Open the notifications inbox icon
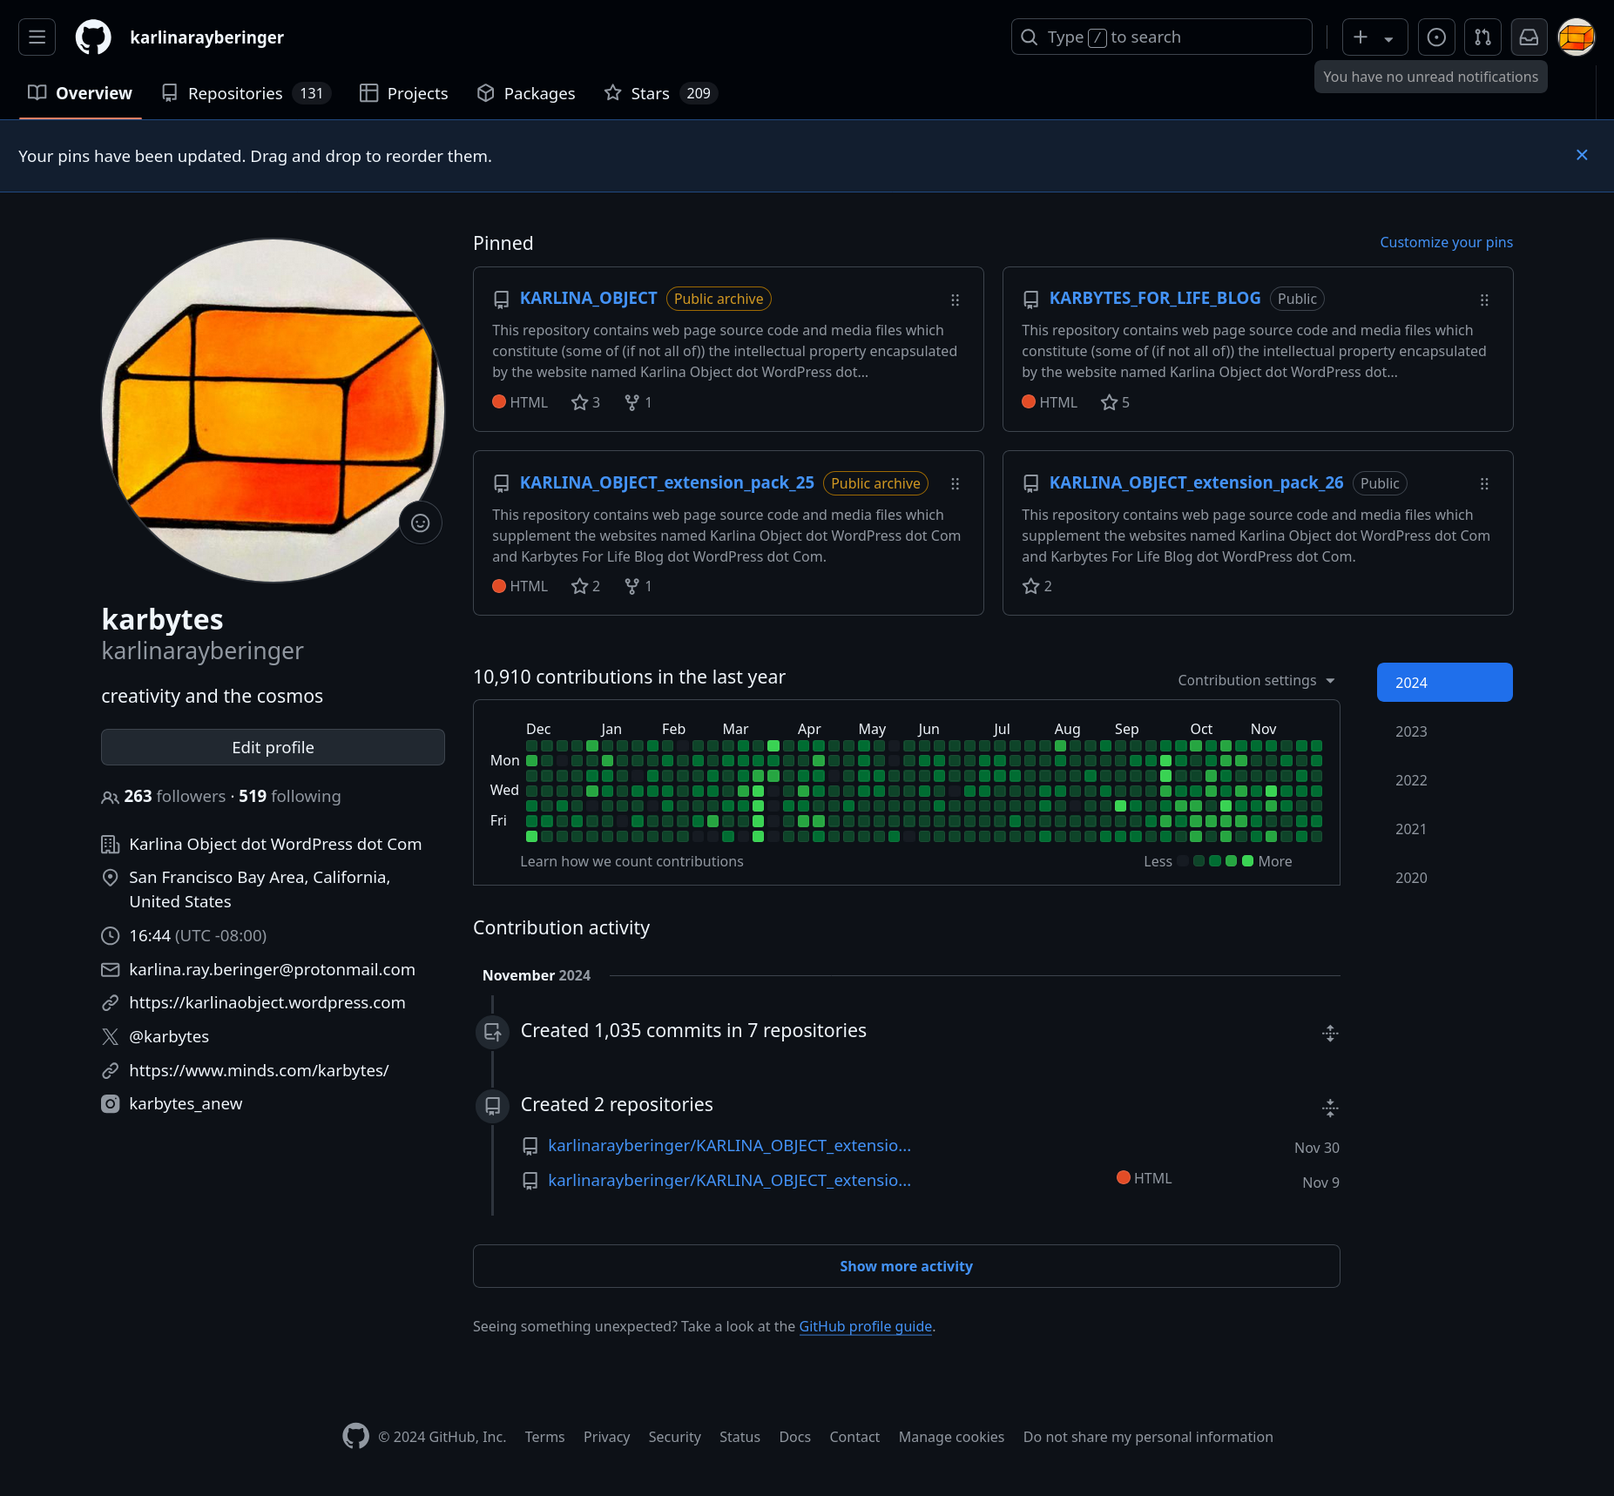The height and width of the screenshot is (1496, 1614). tap(1529, 37)
